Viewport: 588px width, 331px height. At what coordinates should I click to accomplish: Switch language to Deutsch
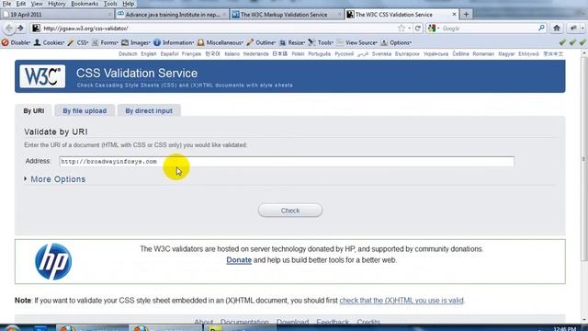[x=128, y=54]
